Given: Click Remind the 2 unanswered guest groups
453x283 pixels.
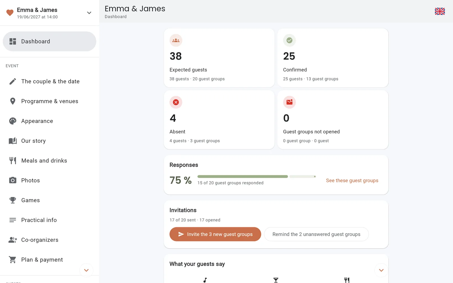Looking at the screenshot, I should (x=316, y=234).
